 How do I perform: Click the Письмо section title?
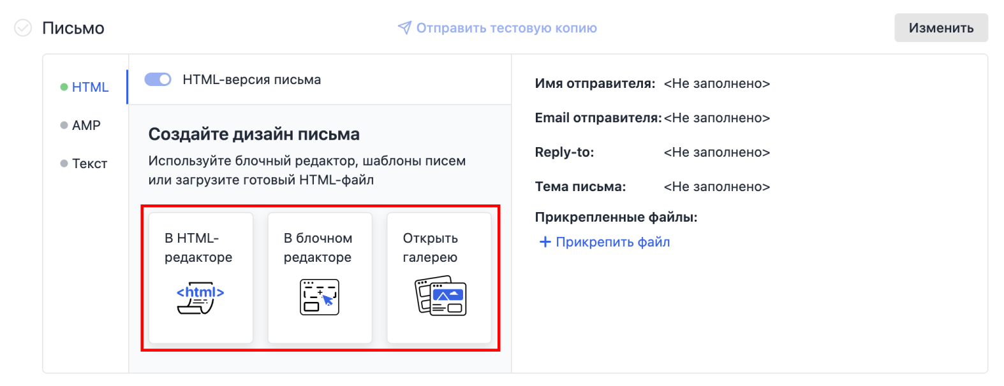point(73,28)
